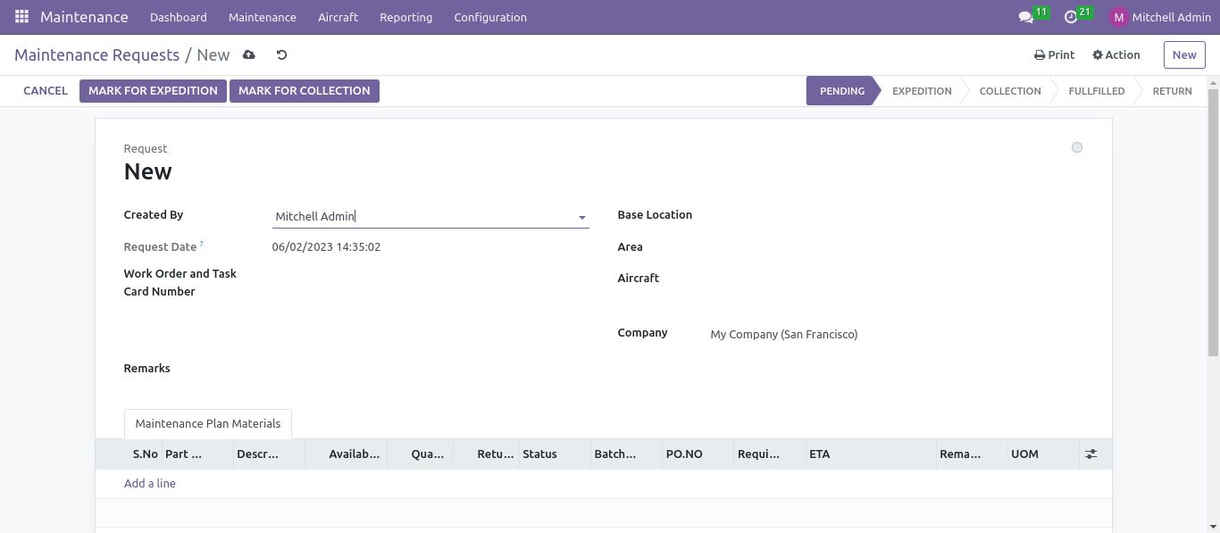Screen dimensions: 1220x533
Task: Go back to Maintenance Requests breadcrumb
Action: point(97,55)
